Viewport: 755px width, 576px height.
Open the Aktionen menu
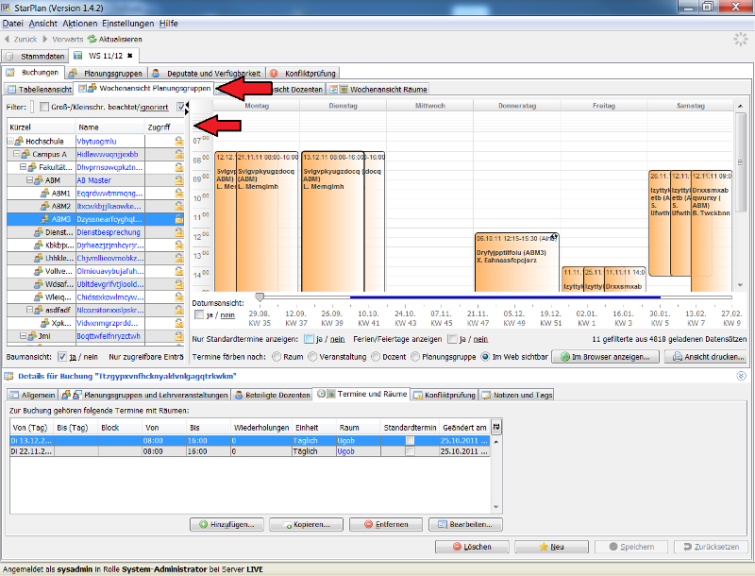point(79,23)
